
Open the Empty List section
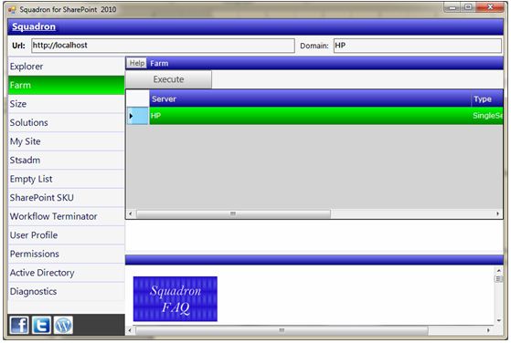pyautogui.click(x=66, y=179)
